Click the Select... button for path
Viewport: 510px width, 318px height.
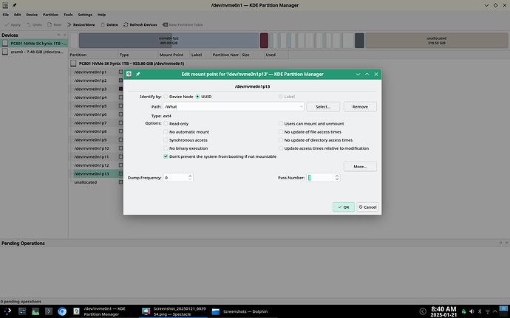(323, 106)
